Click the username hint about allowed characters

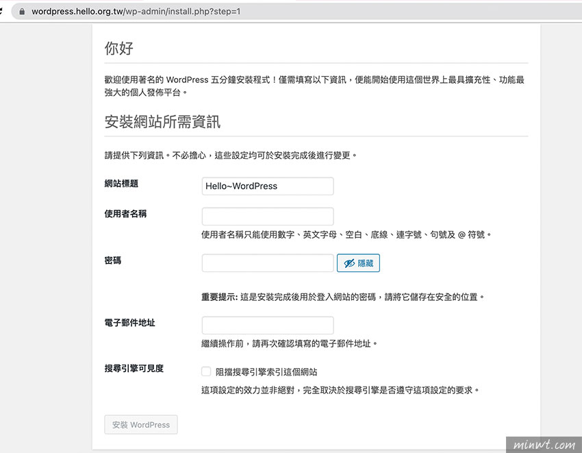(346, 234)
